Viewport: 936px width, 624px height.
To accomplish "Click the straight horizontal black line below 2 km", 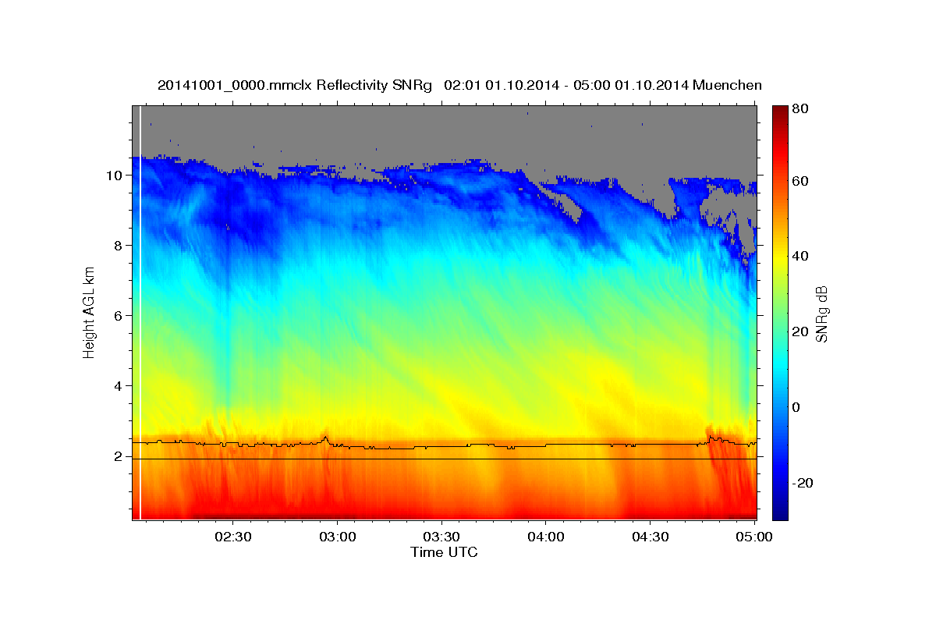I will pos(445,459).
